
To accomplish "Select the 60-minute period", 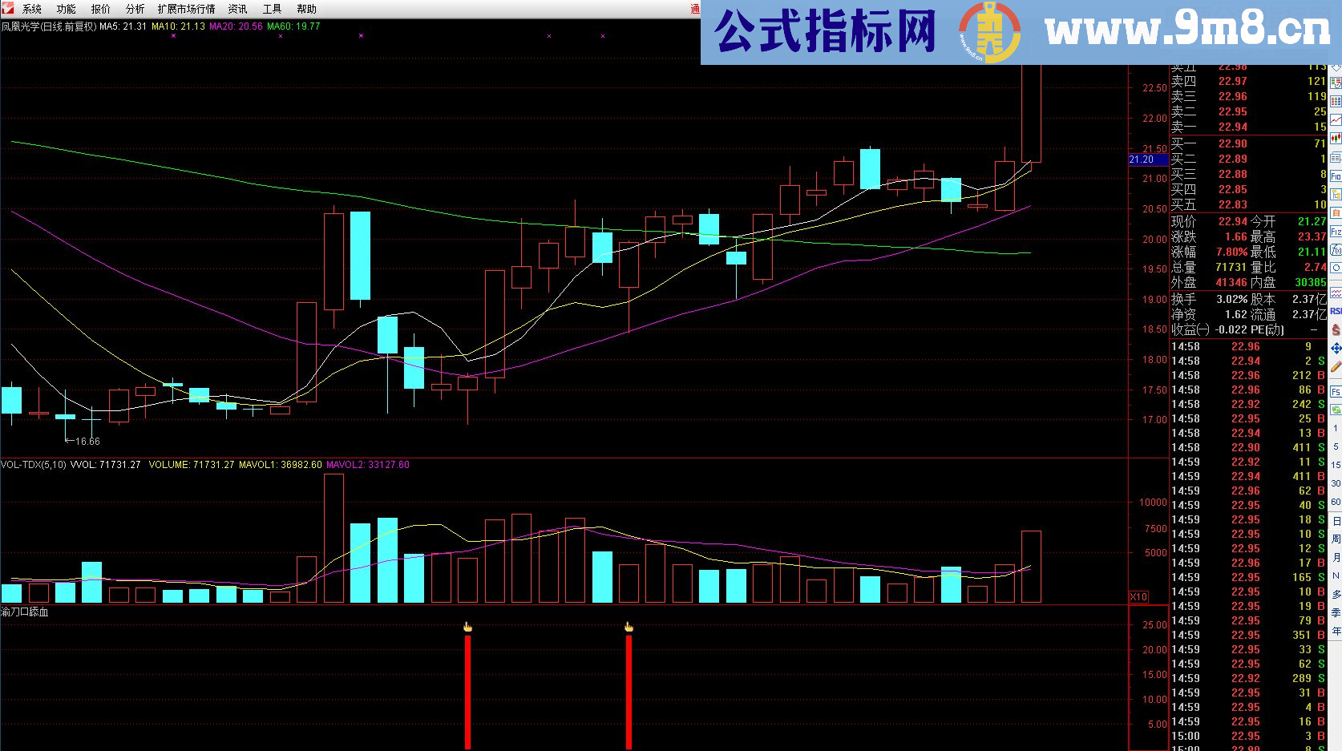I will [x=1336, y=502].
